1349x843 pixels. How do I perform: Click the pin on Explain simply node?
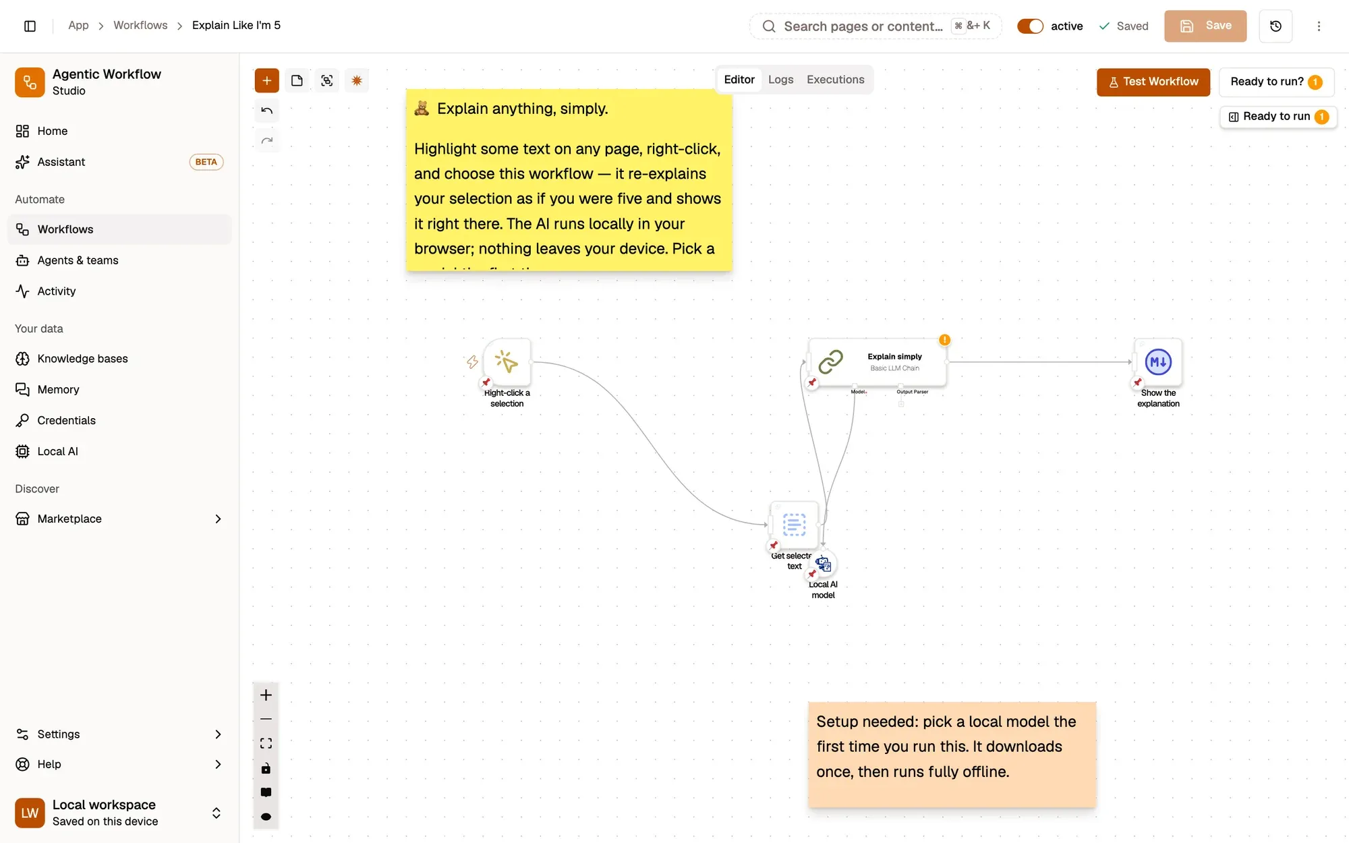[x=812, y=382]
